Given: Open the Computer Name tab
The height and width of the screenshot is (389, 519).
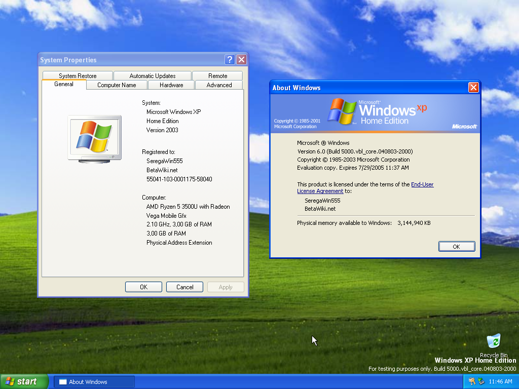Looking at the screenshot, I should 117,85.
